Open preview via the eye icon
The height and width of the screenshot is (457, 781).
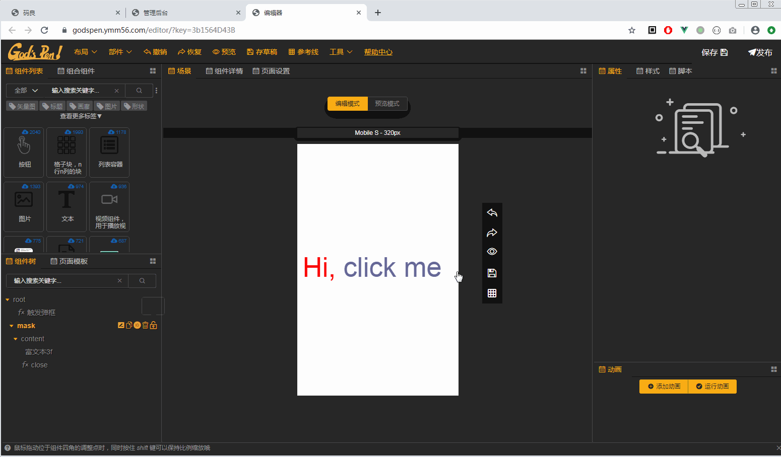coord(492,251)
